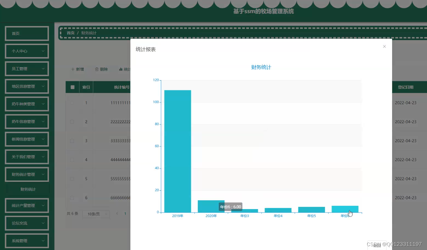The image size is (427, 250).
Task: Expand the 论坛交流 sidebar menu
Action: pyautogui.click(x=27, y=223)
